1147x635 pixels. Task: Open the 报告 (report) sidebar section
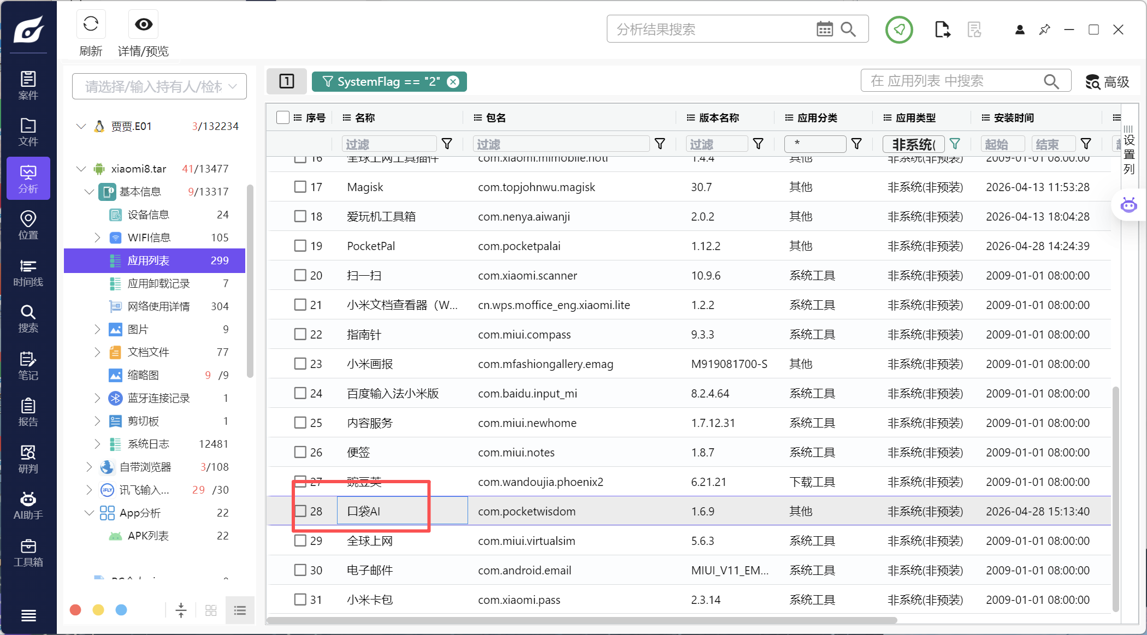click(28, 412)
